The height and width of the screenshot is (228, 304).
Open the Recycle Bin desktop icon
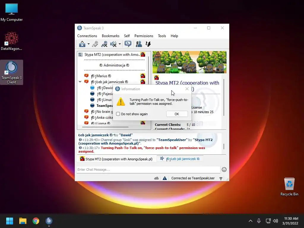point(289,187)
